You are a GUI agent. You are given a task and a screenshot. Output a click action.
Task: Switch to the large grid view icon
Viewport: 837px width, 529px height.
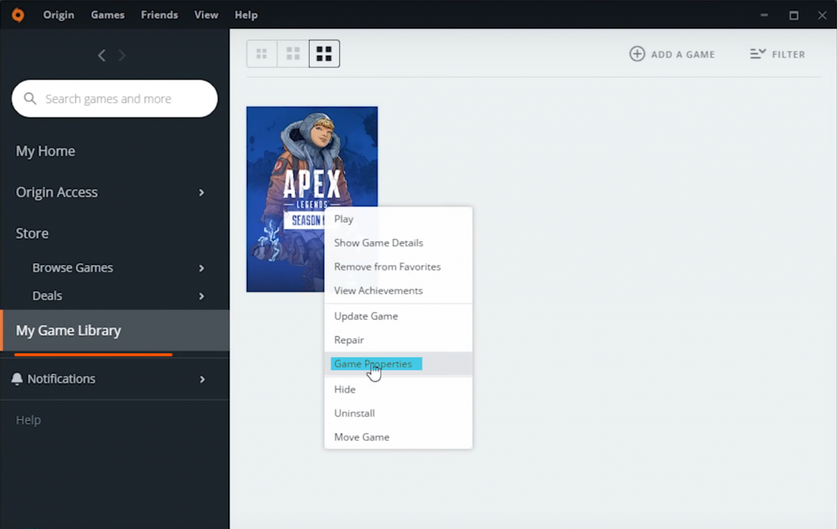324,53
